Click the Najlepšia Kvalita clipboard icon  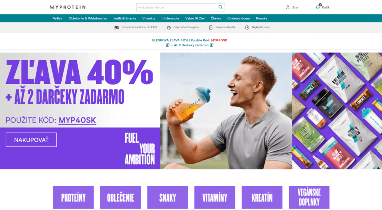(x=211, y=28)
